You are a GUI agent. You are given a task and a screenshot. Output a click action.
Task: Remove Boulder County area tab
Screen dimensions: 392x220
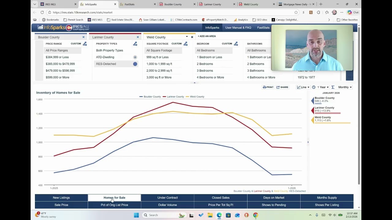[x=83, y=37]
